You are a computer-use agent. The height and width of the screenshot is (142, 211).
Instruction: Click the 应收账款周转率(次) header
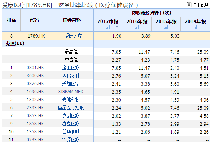[151, 13]
